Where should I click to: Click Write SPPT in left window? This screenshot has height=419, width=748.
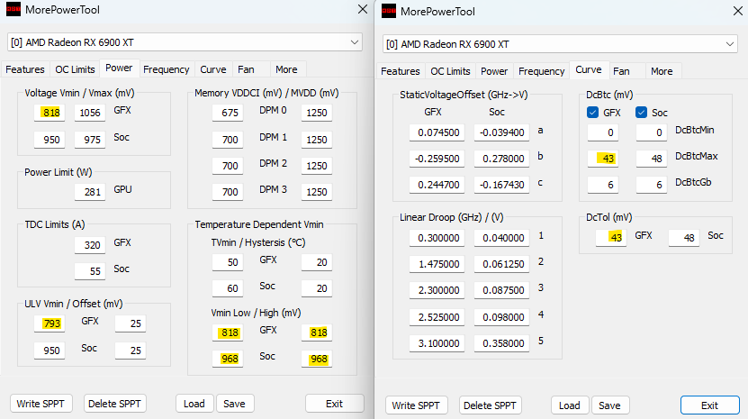(x=41, y=404)
